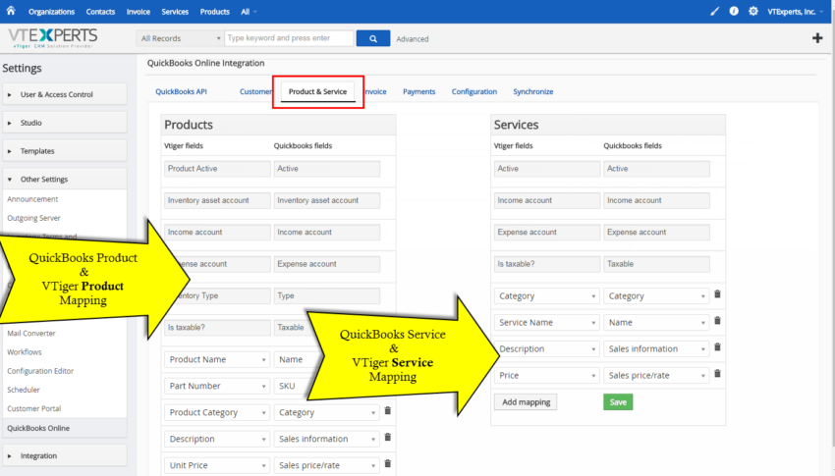This screenshot has height=476, width=835.
Task: Open the info icon in top bar
Action: pyautogui.click(x=734, y=11)
